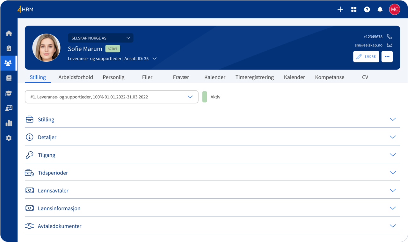Open the clipboard tasks sidebar icon
Image resolution: width=408 pixels, height=242 pixels.
tap(9, 48)
